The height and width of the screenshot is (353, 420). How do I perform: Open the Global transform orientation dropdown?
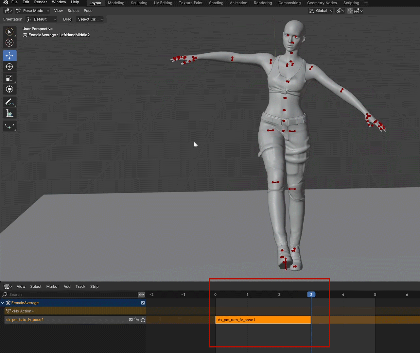pos(321,11)
